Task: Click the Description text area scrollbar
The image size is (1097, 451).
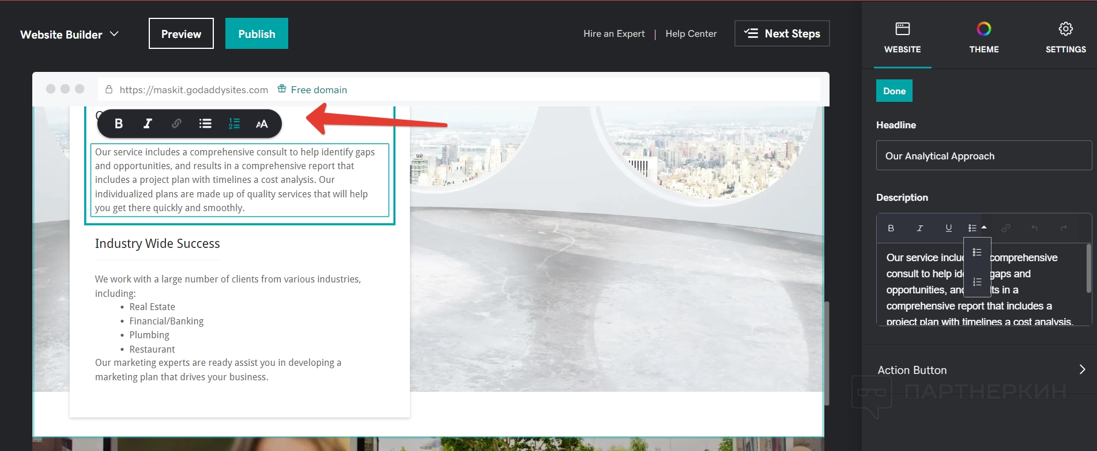Action: pos(1088,268)
